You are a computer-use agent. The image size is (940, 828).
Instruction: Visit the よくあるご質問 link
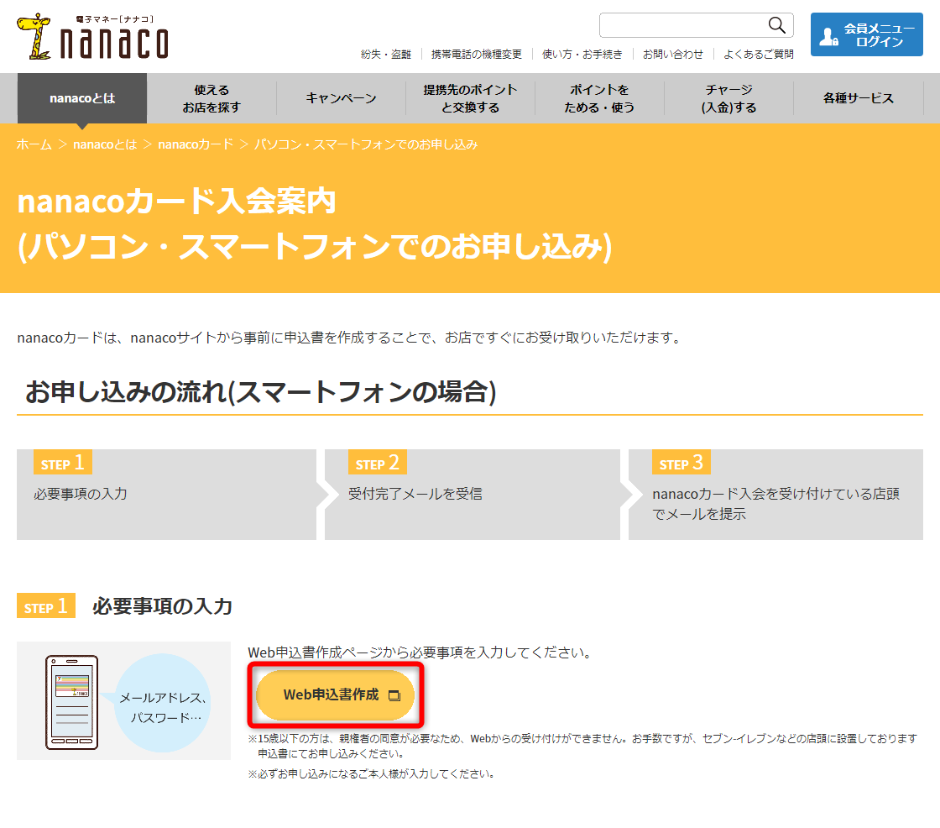coord(759,54)
